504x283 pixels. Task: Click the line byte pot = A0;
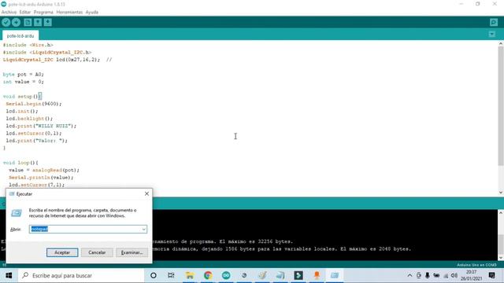(23, 74)
